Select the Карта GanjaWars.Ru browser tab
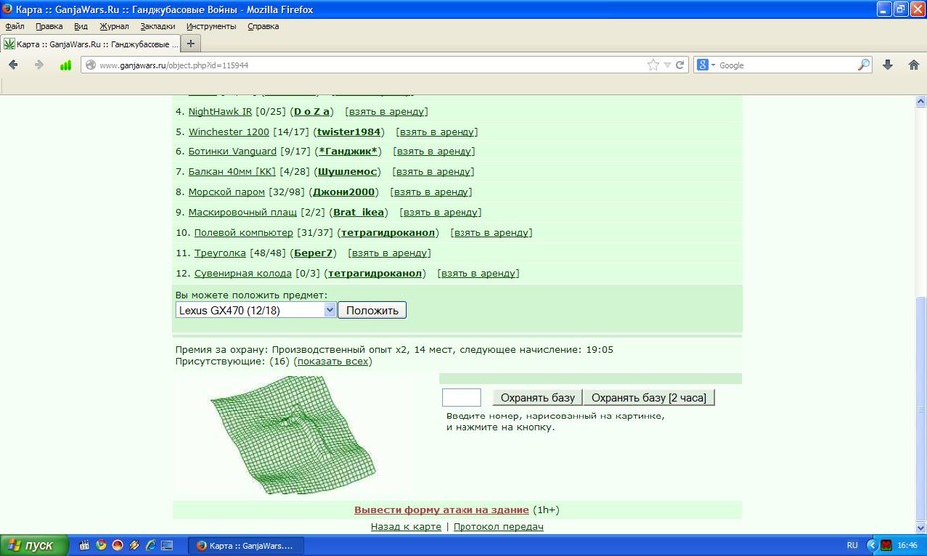This screenshot has width=927, height=556. pos(90,44)
